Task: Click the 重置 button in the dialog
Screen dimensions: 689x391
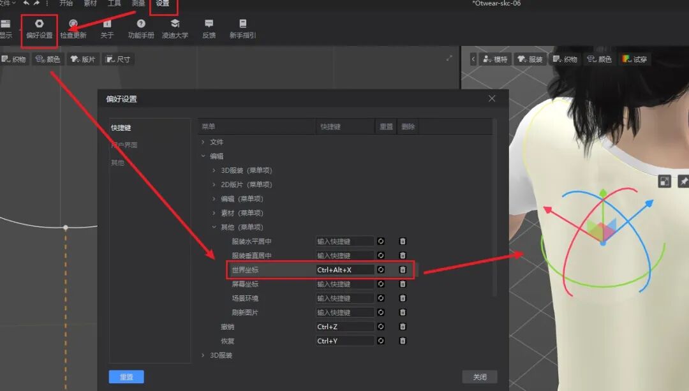Action: click(x=126, y=376)
